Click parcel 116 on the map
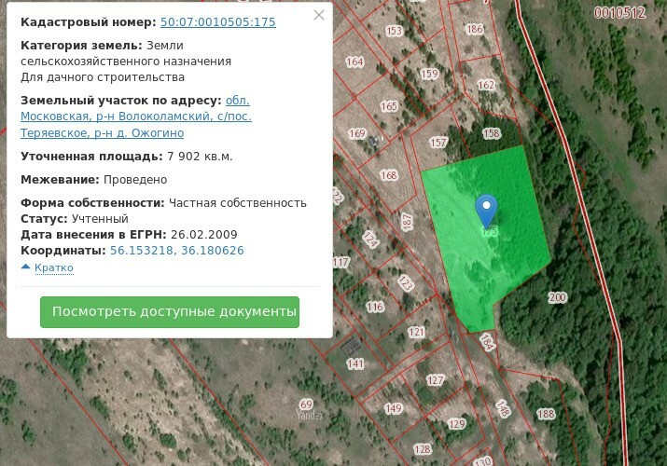The height and width of the screenshot is (466, 667). point(375,307)
